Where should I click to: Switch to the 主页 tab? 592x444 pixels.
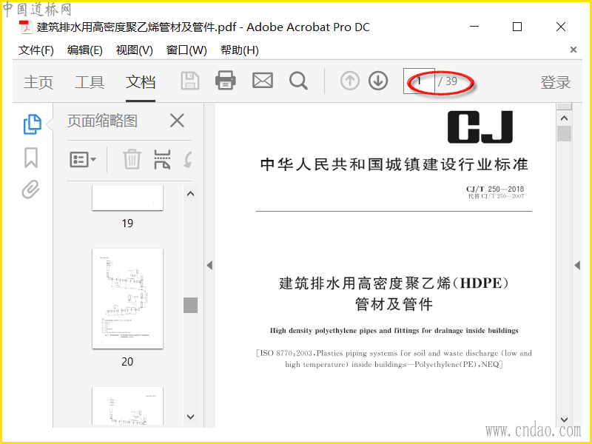click(x=38, y=82)
